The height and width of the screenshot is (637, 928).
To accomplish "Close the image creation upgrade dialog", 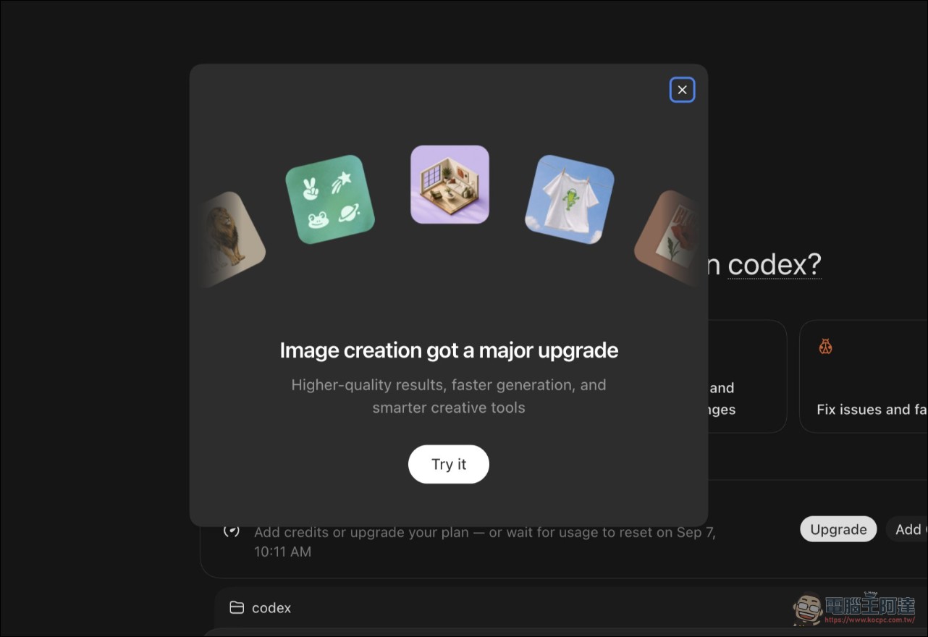I will coord(682,90).
